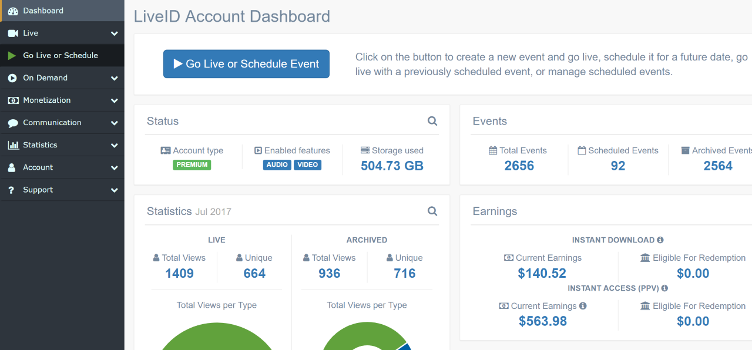Screen dimensions: 752x350
Task: Click the Dashboard gauge icon in sidebar
Action: (13, 11)
